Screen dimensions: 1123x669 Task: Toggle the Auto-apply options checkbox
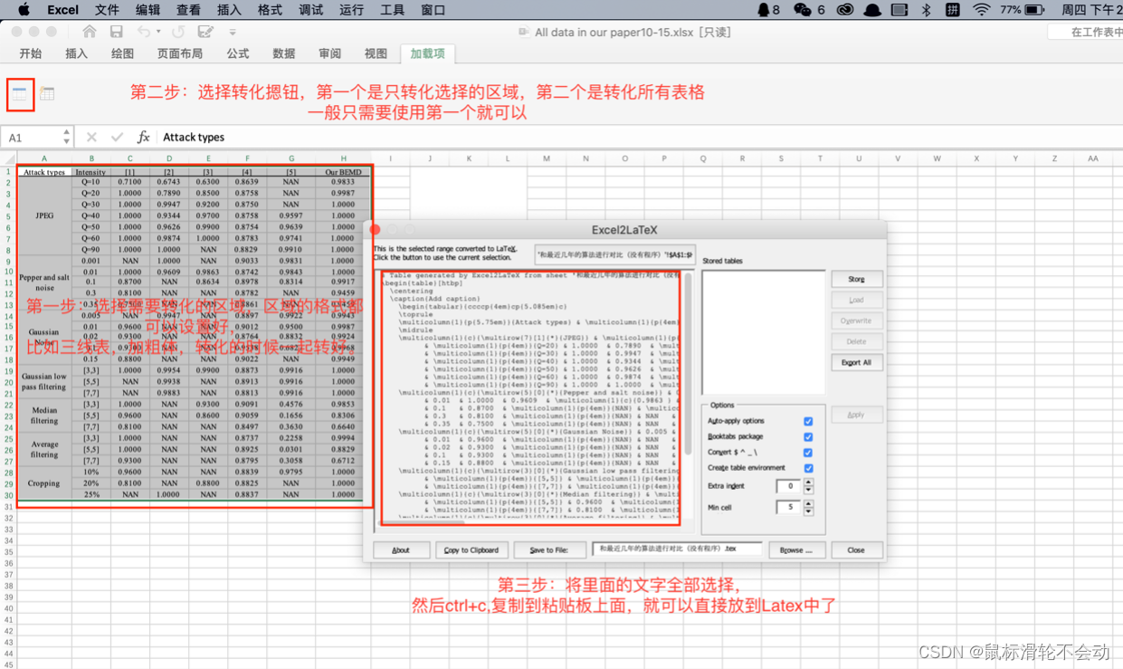[808, 422]
